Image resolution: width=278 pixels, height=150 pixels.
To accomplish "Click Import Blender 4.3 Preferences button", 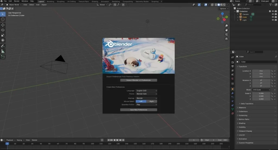I will pyautogui.click(x=138, y=80).
